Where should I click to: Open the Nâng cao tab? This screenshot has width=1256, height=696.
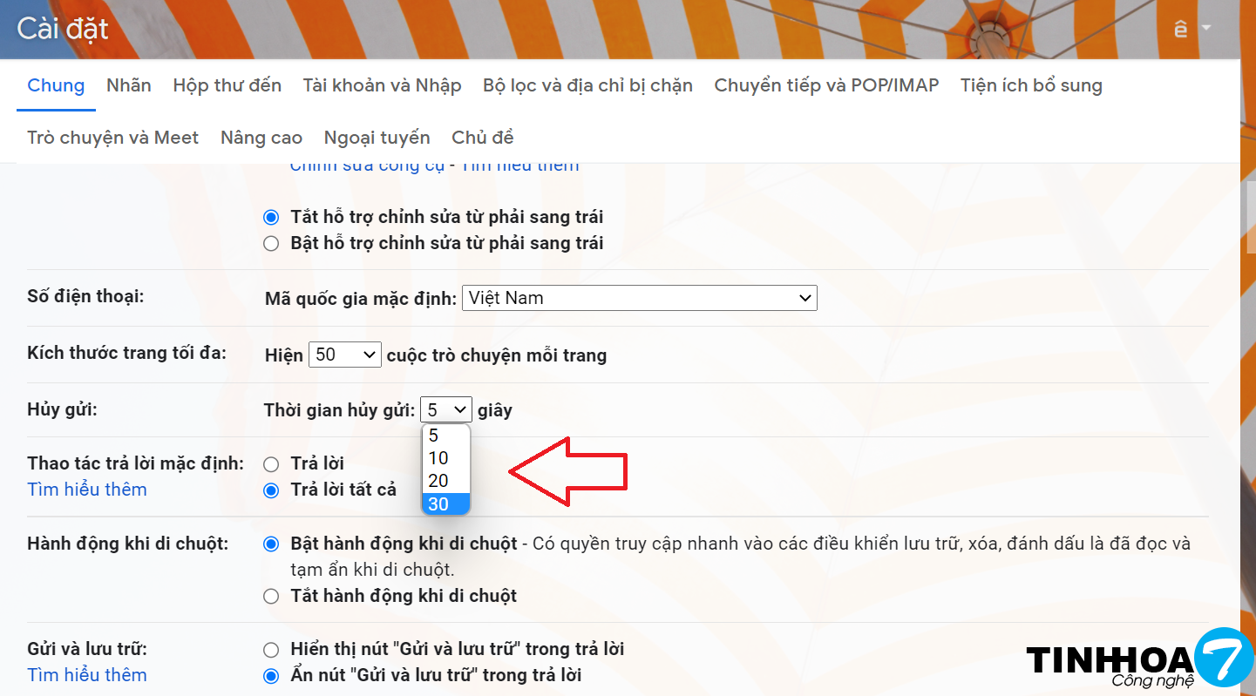tap(261, 138)
